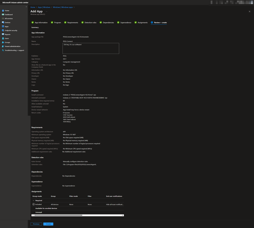Click the horizontal scrollbar thumb in assignments

click(x=58, y=215)
